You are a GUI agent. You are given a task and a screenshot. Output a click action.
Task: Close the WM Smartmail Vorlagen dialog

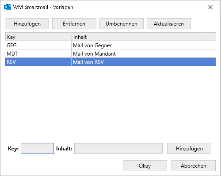[x=210, y=7]
